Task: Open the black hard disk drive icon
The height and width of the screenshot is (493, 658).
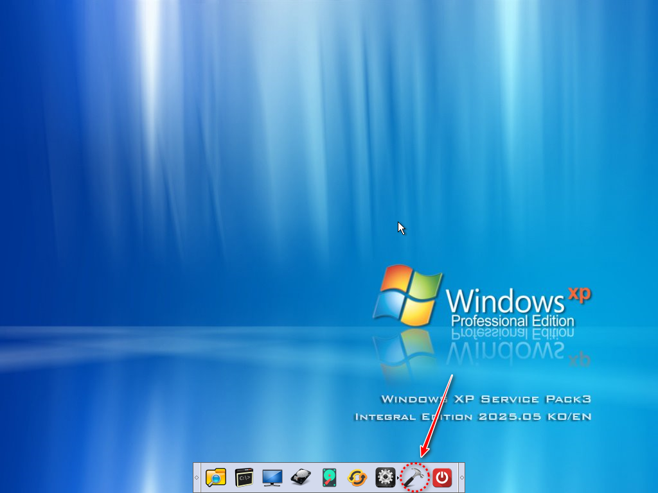Action: coord(301,477)
